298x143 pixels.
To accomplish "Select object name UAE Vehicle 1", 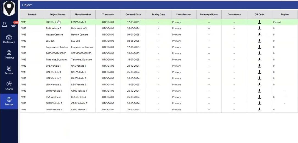I will 53,66.
